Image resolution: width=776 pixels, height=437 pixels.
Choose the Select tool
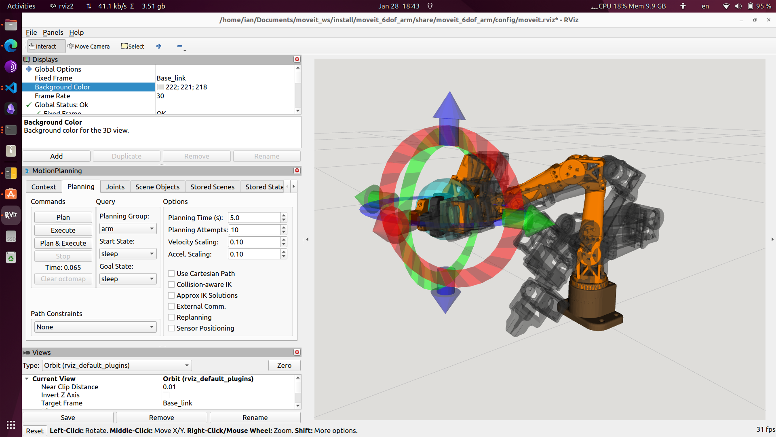pyautogui.click(x=133, y=46)
